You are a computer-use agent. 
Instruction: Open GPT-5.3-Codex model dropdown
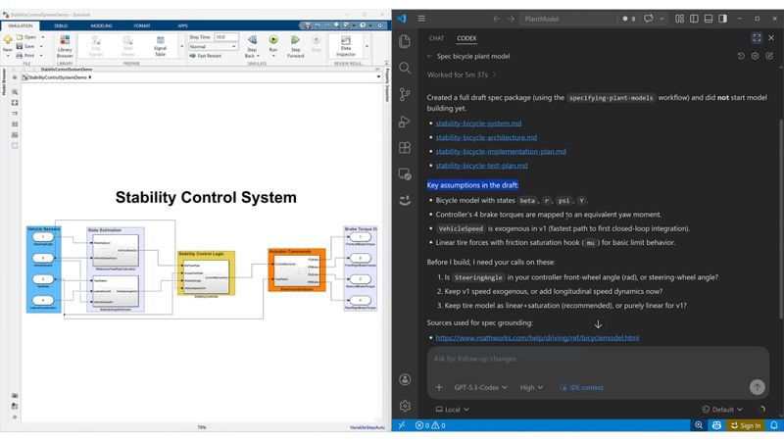[480, 387]
